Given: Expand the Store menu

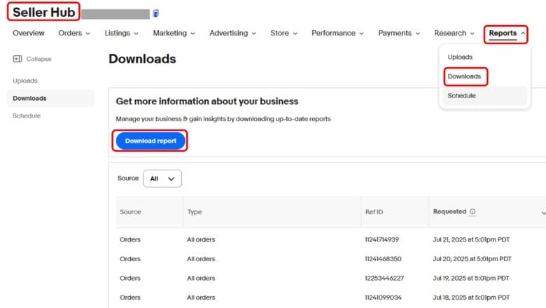Looking at the screenshot, I should [283, 33].
